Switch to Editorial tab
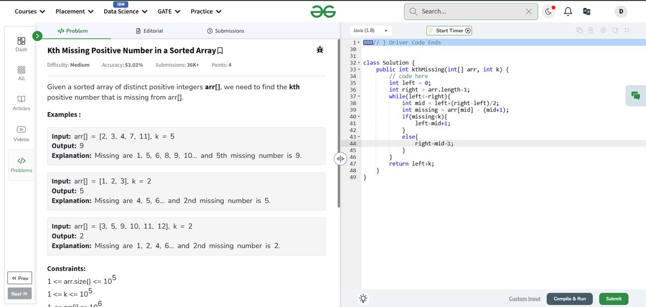Image resolution: width=646 pixels, height=307 pixels. coord(150,31)
